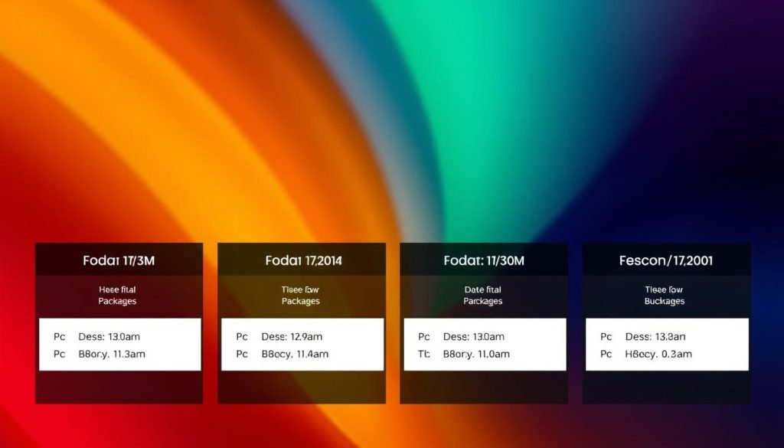Image resolution: width=784 pixels, height=448 pixels.
Task: Select the Pc label beside Dess: 12.9am
Action: click(x=242, y=337)
